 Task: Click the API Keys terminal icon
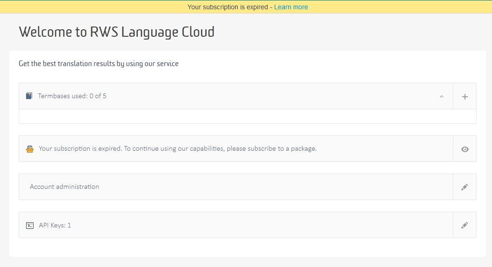point(30,226)
